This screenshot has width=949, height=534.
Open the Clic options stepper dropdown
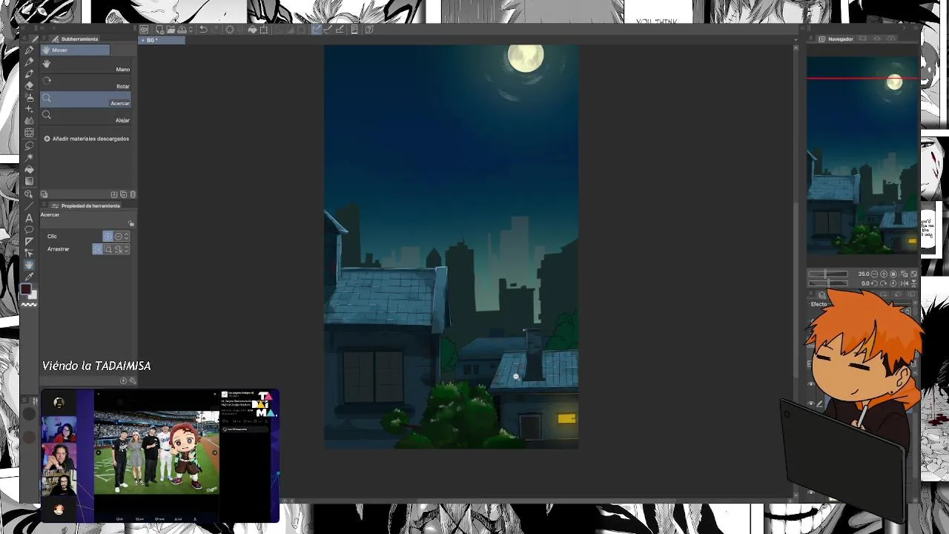click(x=127, y=236)
